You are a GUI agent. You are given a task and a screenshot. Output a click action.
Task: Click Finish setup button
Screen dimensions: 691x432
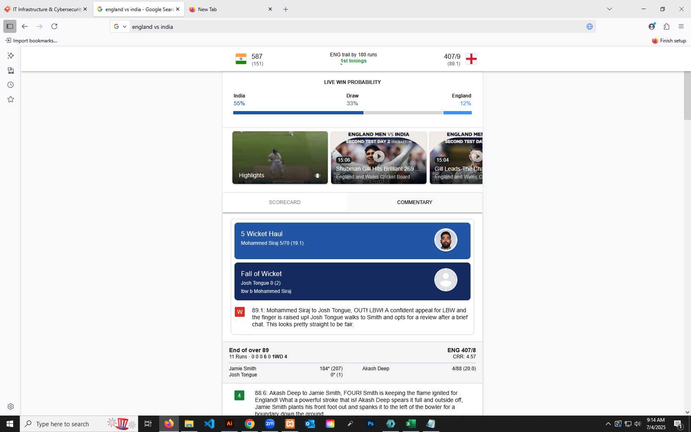[x=669, y=40]
